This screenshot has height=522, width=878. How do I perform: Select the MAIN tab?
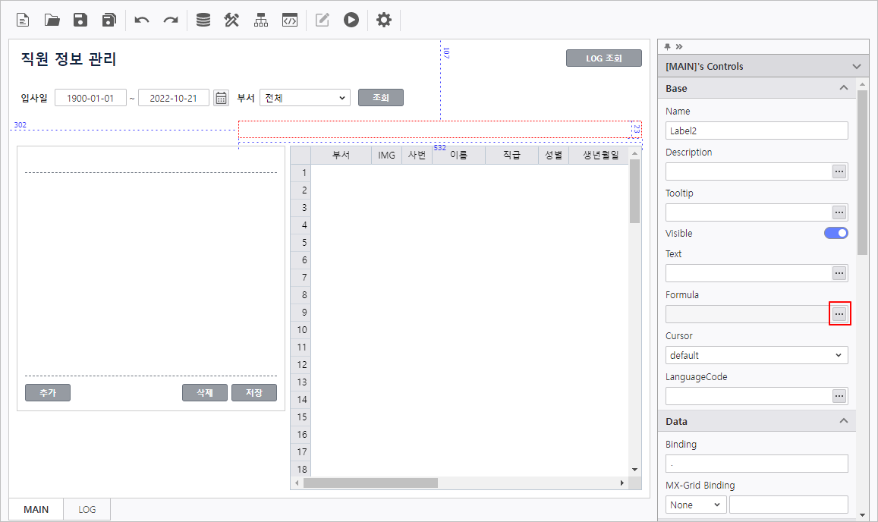pyautogui.click(x=36, y=509)
